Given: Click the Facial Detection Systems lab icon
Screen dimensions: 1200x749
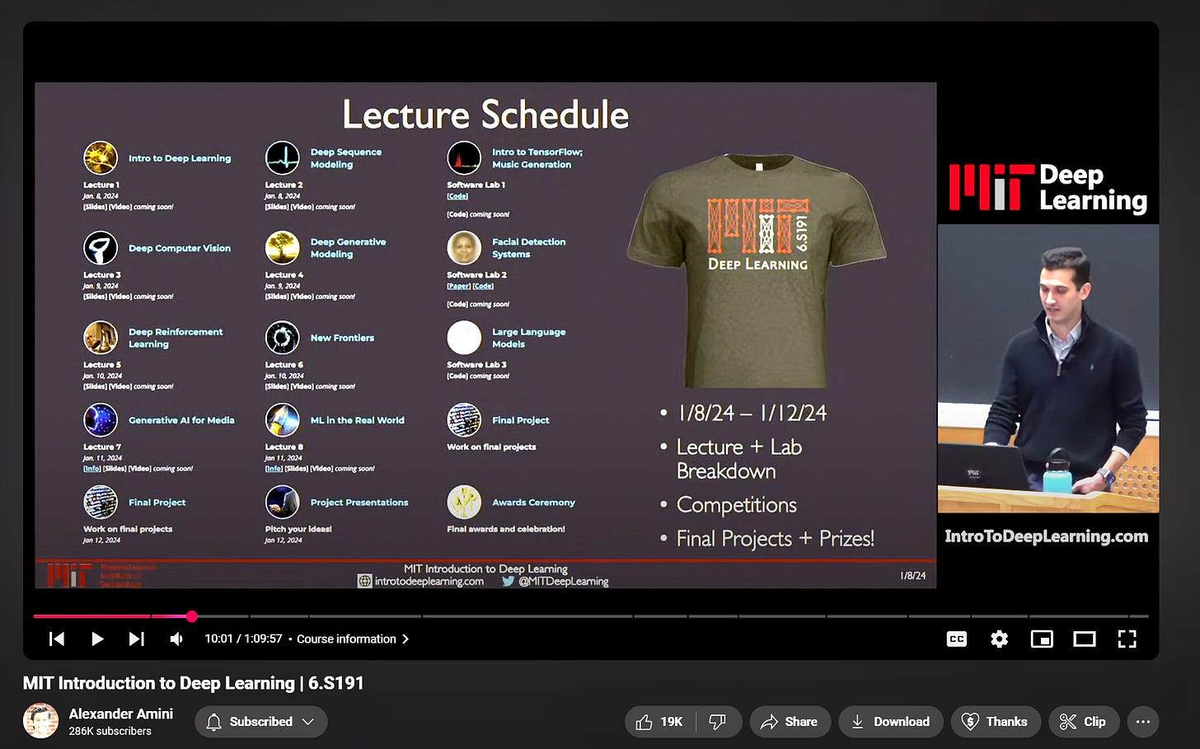Looking at the screenshot, I should click(464, 247).
